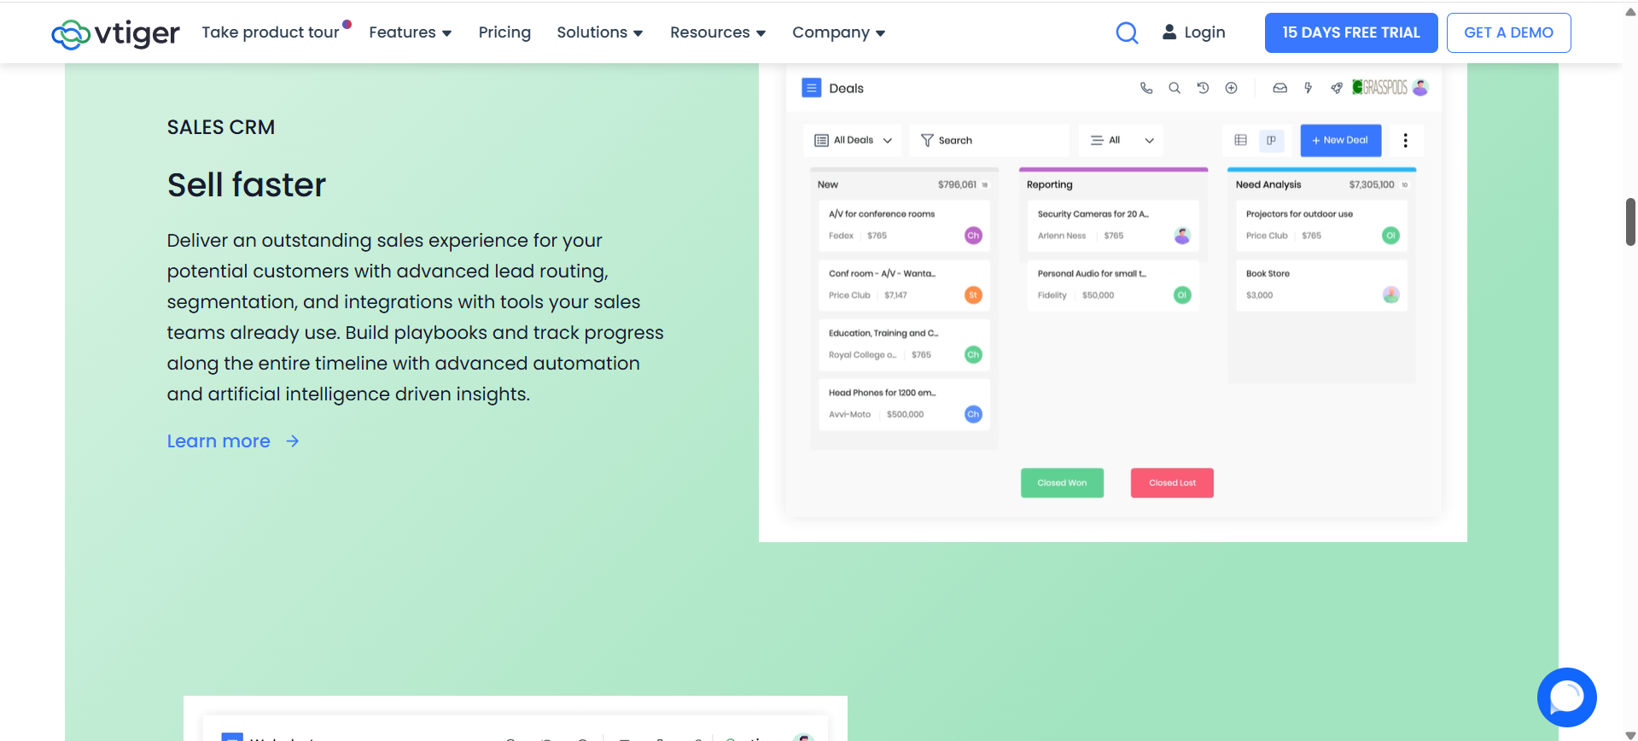Click the history icon in Deals header

tap(1203, 88)
